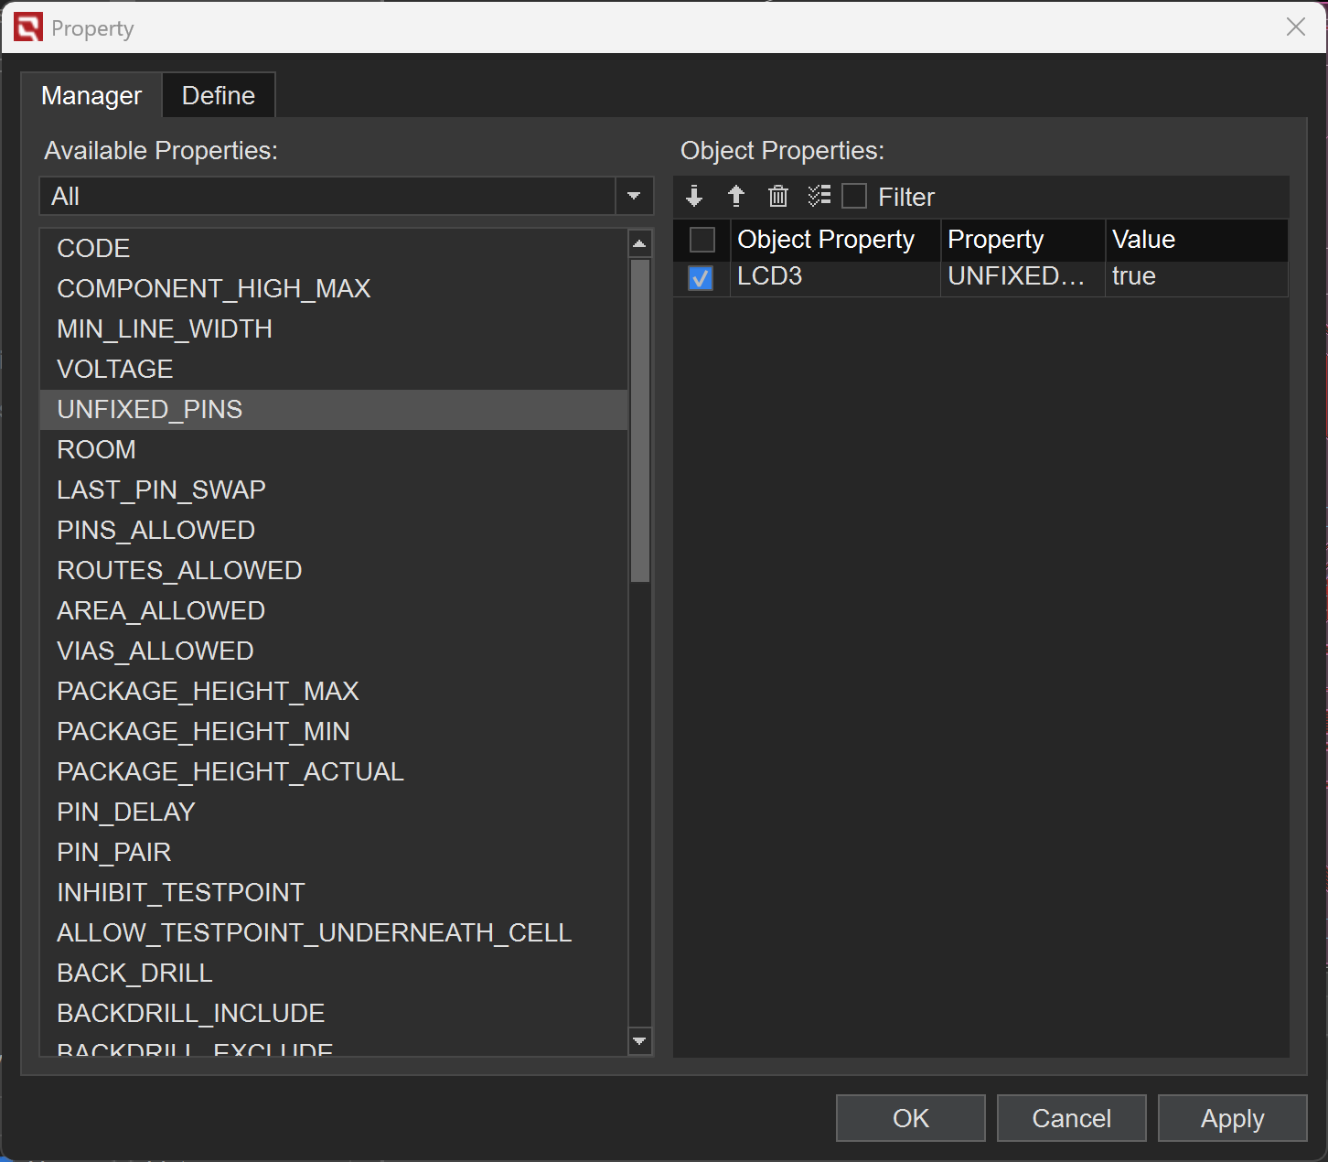
Task: Click the checklist select-all icon
Action: pyautogui.click(x=819, y=196)
